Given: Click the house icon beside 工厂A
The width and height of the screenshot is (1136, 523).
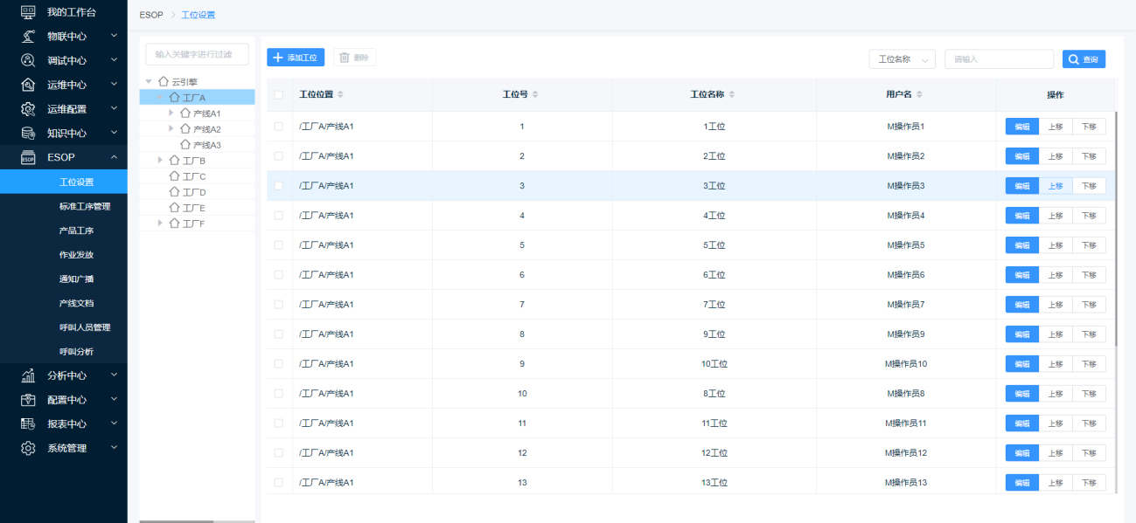Looking at the screenshot, I should point(174,97).
